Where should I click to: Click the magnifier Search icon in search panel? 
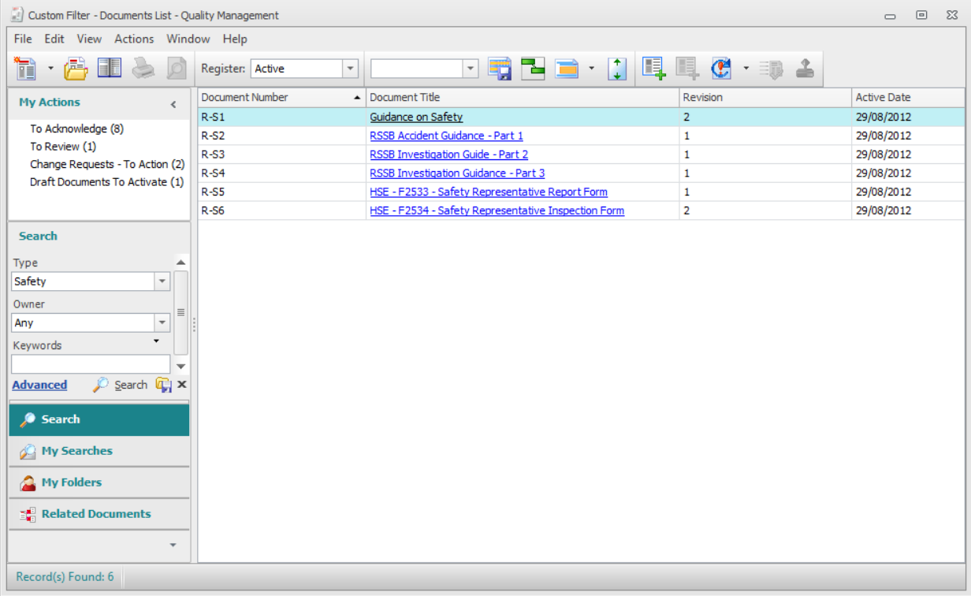pyautogui.click(x=102, y=385)
